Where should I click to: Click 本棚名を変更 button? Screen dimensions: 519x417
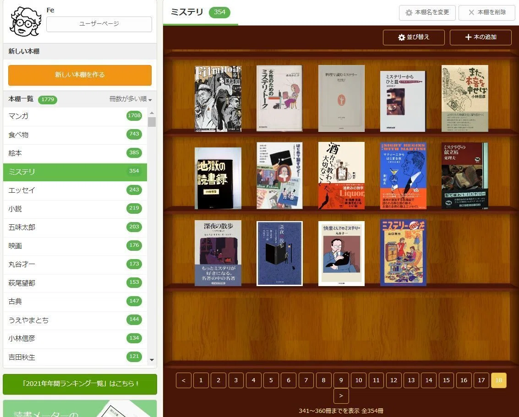click(x=427, y=12)
